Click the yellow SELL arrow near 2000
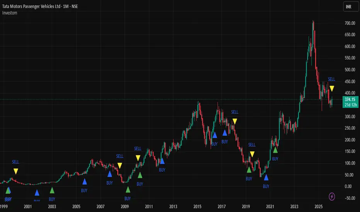The width and height of the screenshot is (360, 212). pos(15,171)
